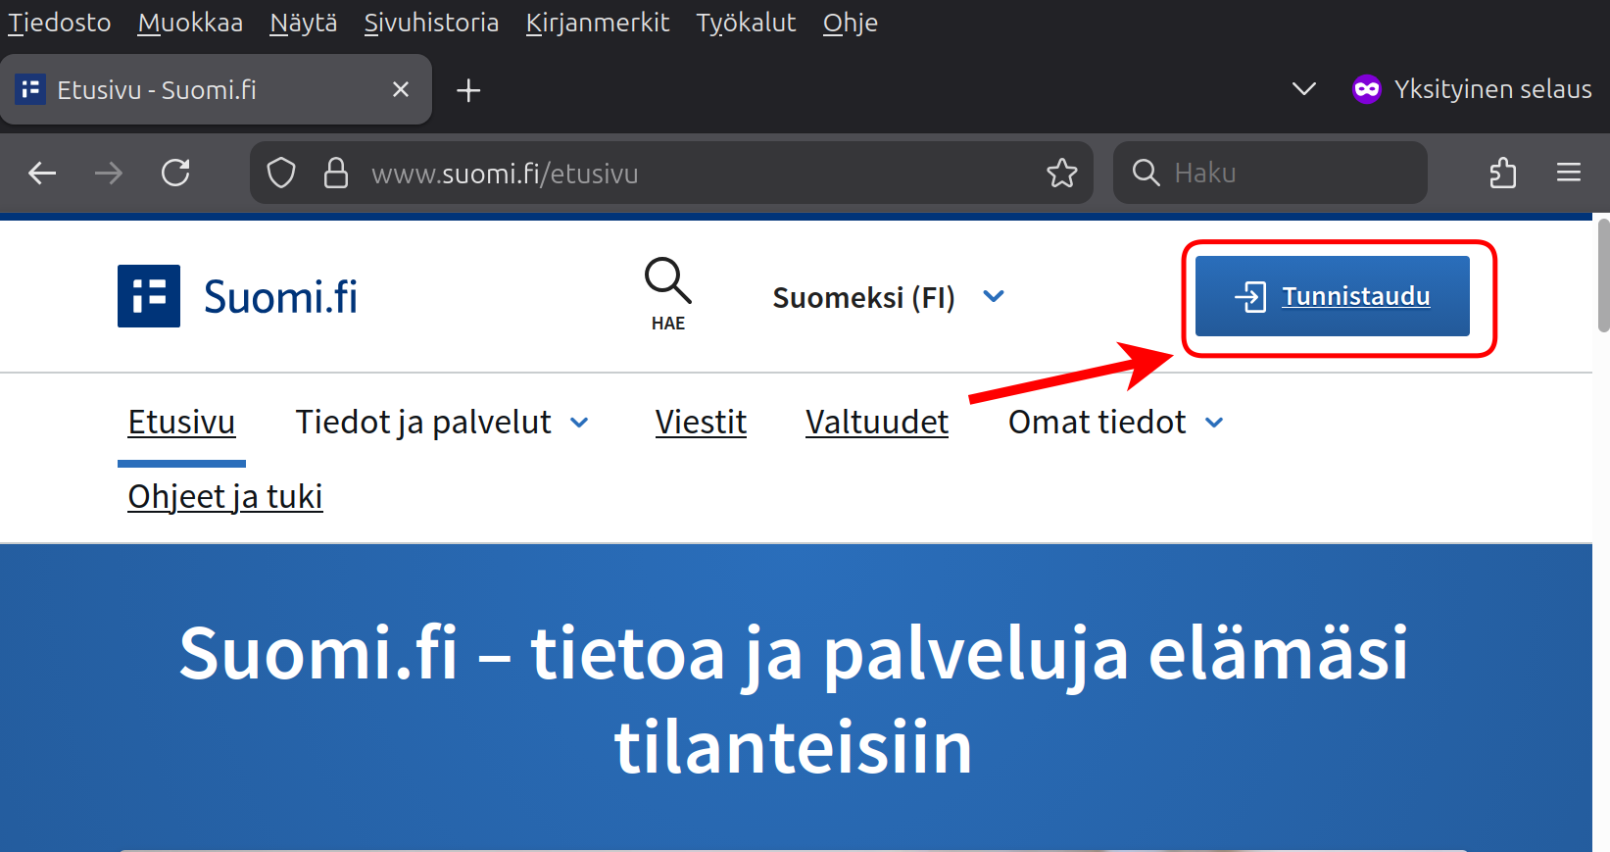The image size is (1610, 852).
Task: Open the HAE search magnifier icon
Action: pyautogui.click(x=667, y=281)
